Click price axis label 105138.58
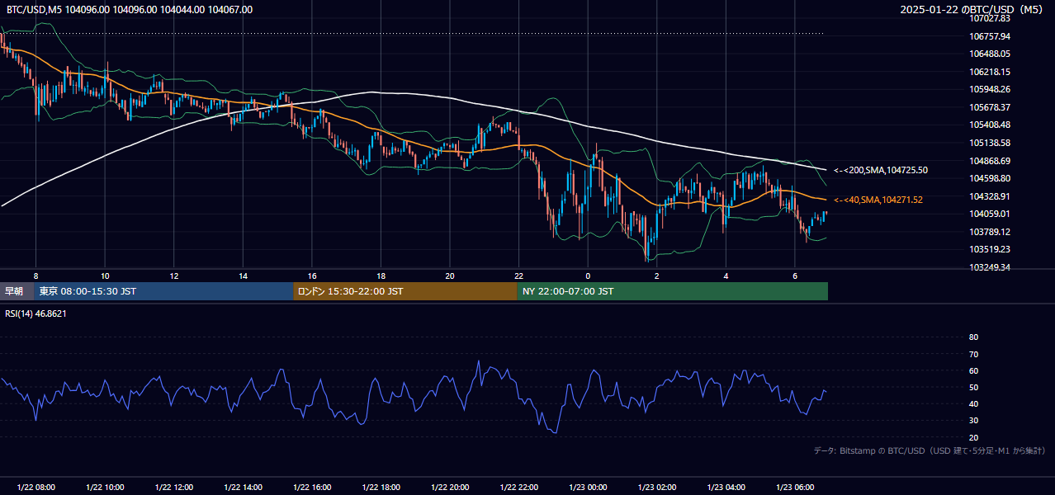The width and height of the screenshot is (1055, 495). (990, 143)
